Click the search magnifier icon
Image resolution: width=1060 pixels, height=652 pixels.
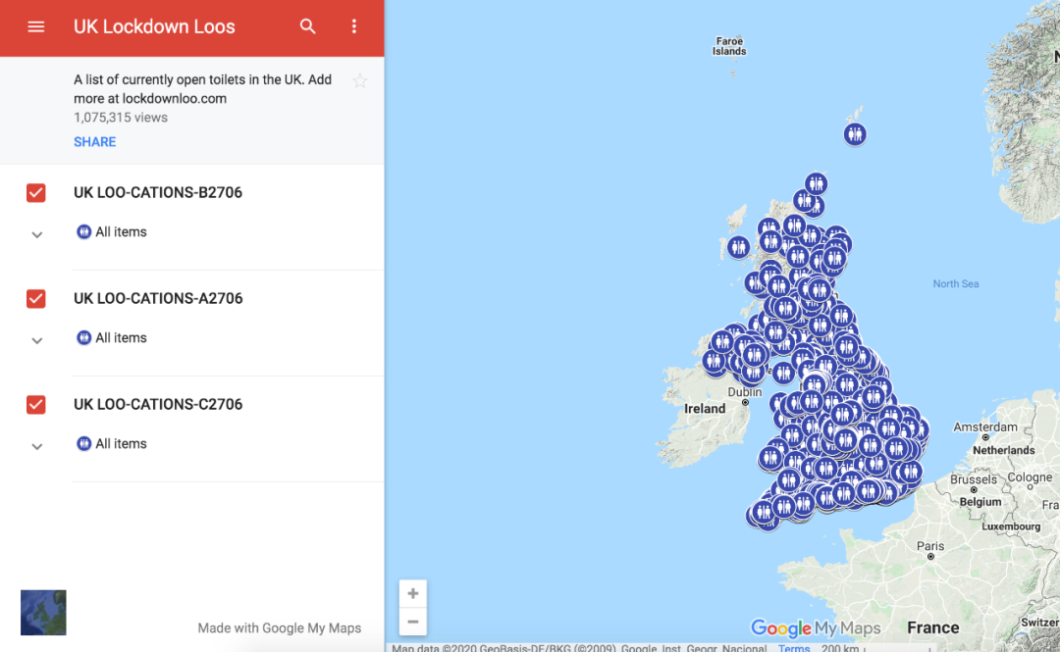click(x=307, y=26)
